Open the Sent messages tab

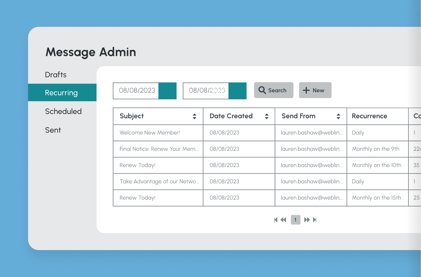point(53,130)
